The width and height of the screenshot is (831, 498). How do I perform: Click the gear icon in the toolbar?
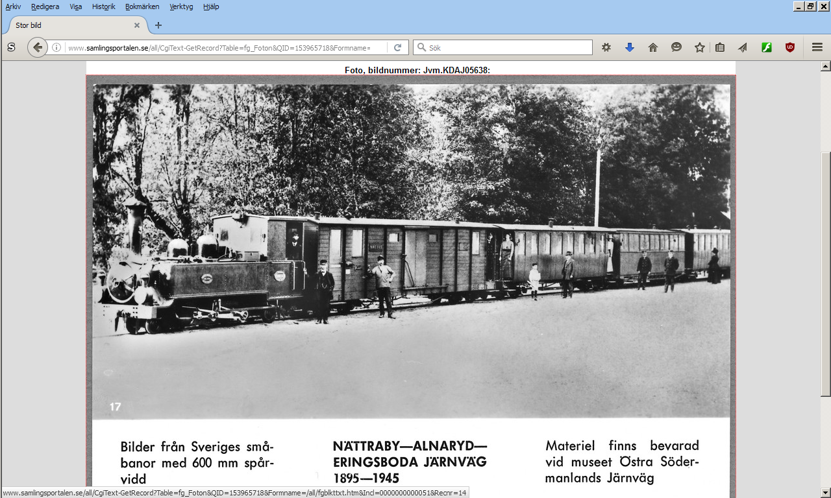[606, 47]
